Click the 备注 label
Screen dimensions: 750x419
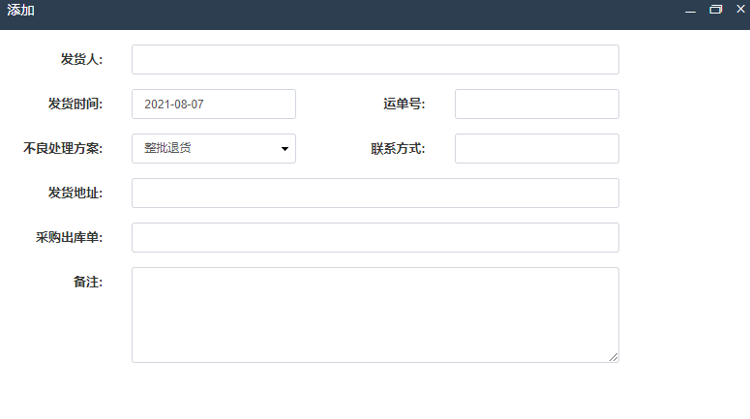pos(87,282)
